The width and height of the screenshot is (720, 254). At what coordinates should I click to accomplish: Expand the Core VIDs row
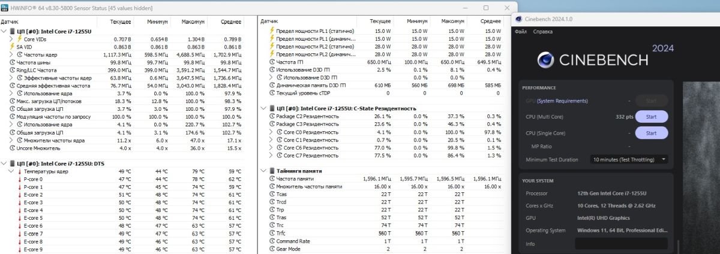pos(11,38)
